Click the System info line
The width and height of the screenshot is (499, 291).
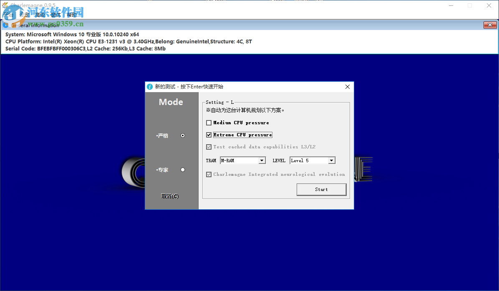72,34
